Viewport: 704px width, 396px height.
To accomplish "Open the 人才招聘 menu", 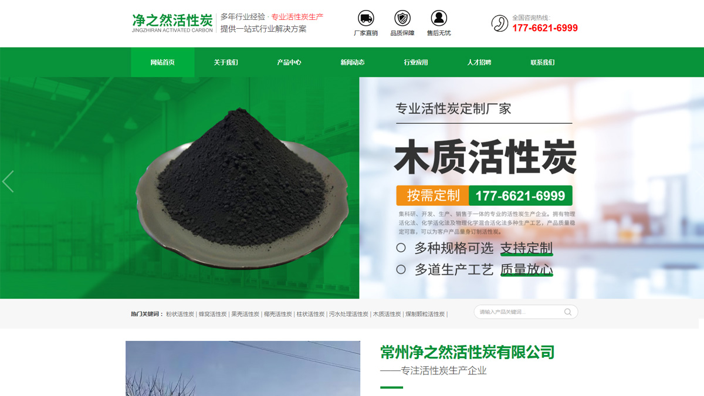I will tap(481, 62).
